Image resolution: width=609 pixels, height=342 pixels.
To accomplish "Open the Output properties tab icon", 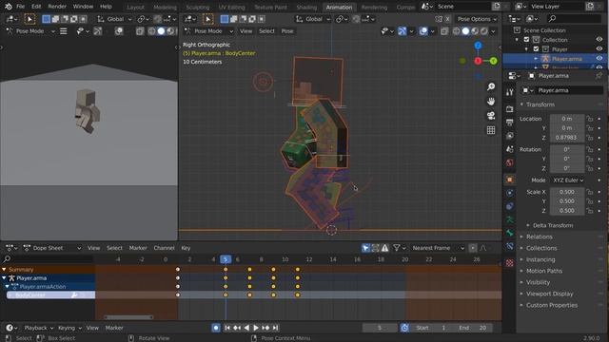I will (510, 123).
